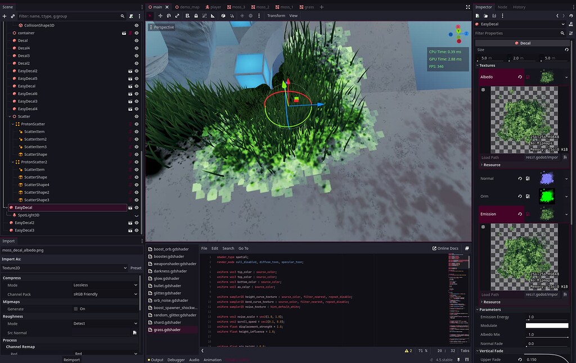Select the Move mode tool in viewport toolbar

(160, 16)
